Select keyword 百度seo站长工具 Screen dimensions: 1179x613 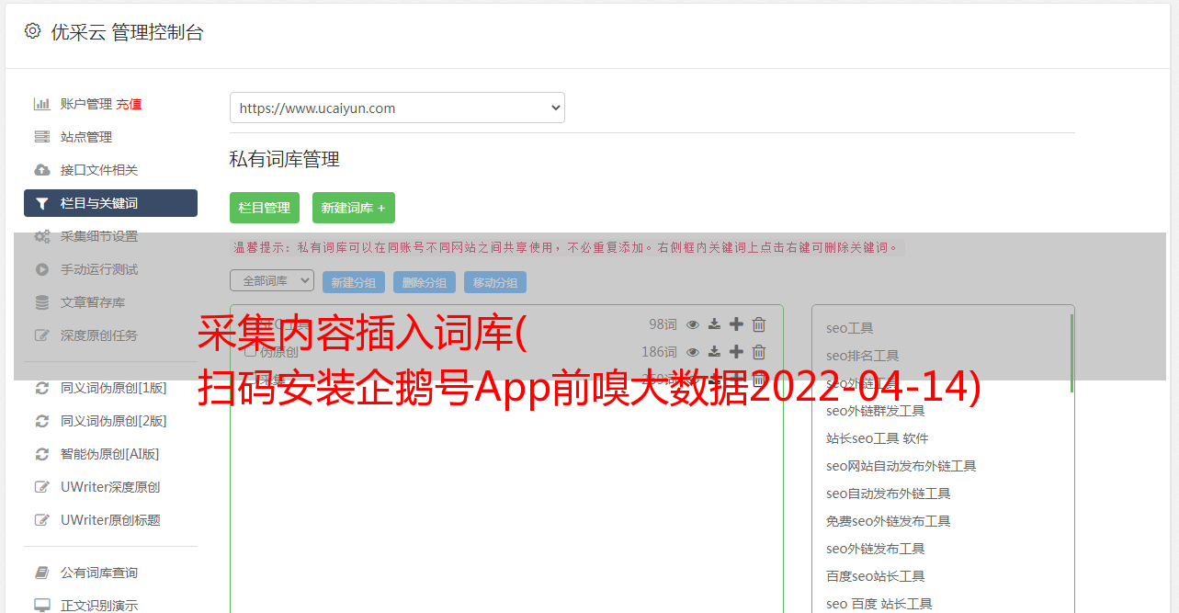coord(875,576)
